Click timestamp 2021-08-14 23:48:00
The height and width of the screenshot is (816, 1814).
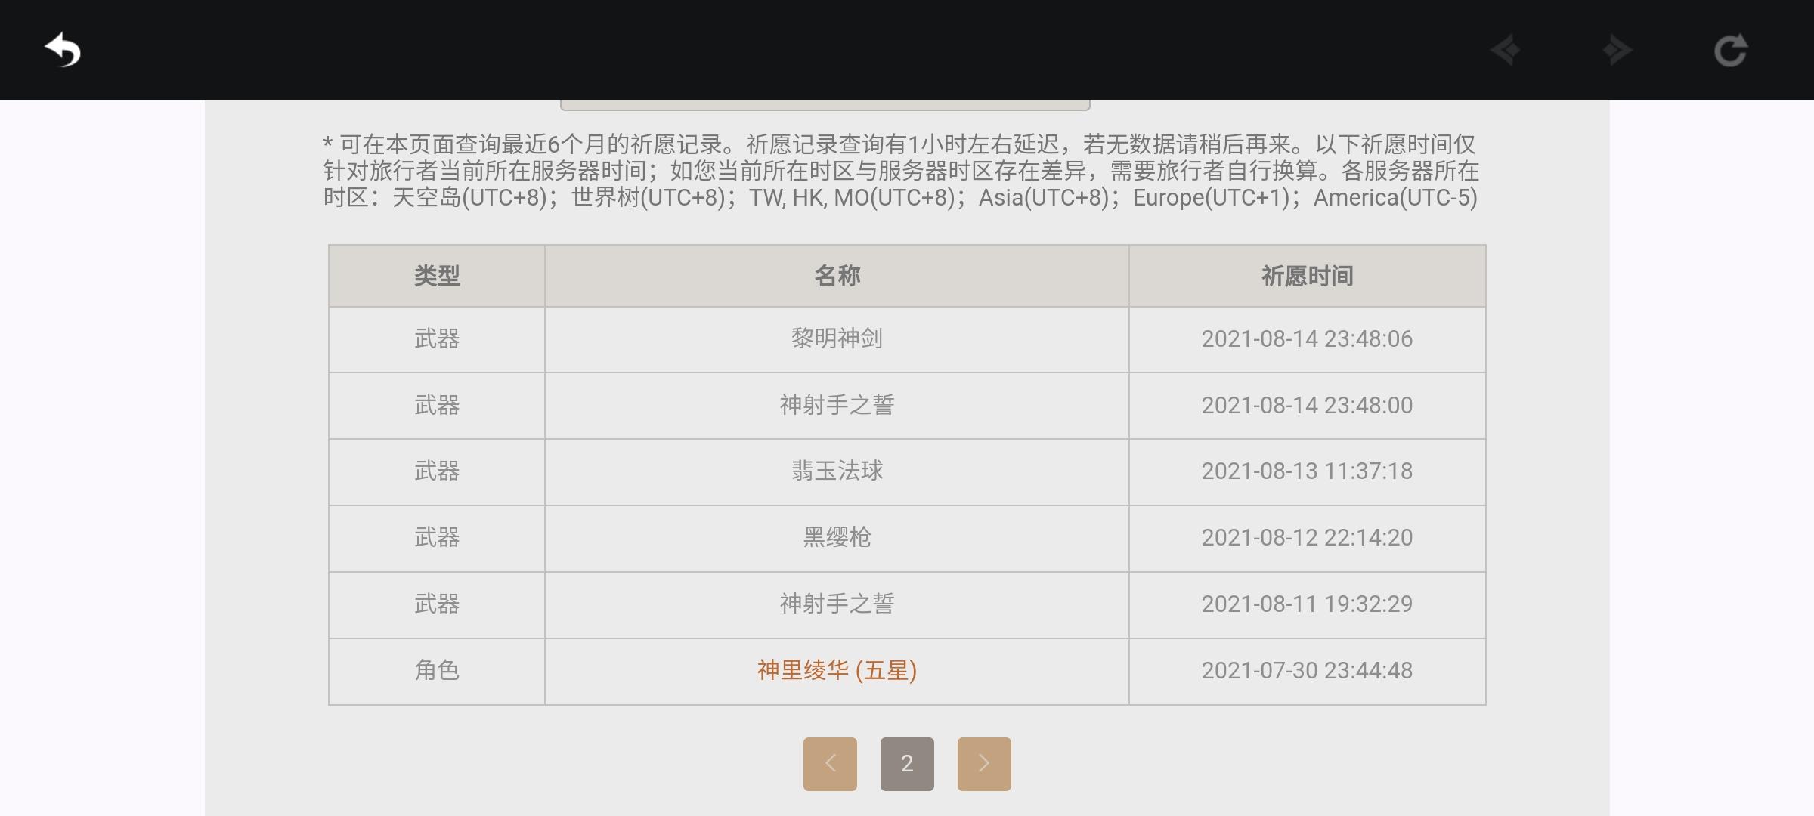tap(1307, 405)
